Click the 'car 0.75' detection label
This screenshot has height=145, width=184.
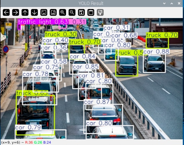click(46, 67)
